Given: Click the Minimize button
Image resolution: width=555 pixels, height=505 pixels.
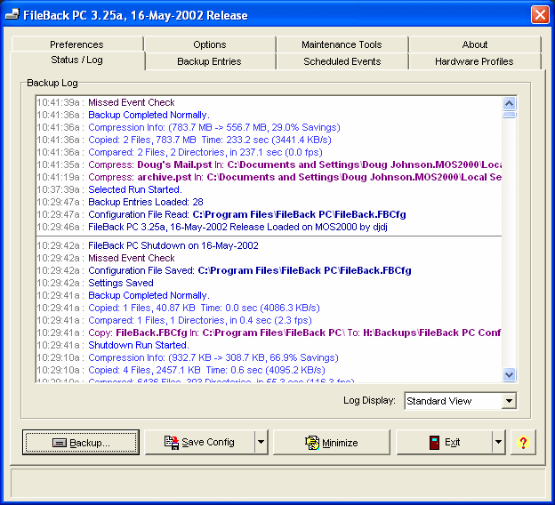Looking at the screenshot, I should pyautogui.click(x=331, y=443).
